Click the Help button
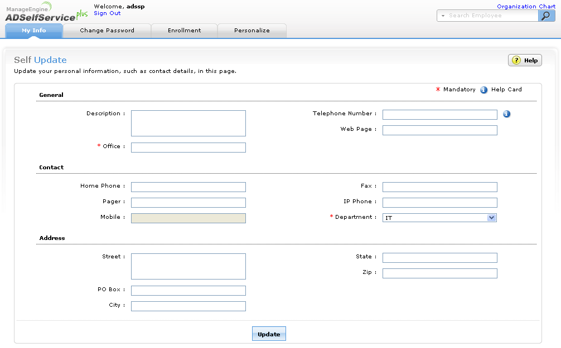Viewport: 561px width, 348px height. point(525,60)
